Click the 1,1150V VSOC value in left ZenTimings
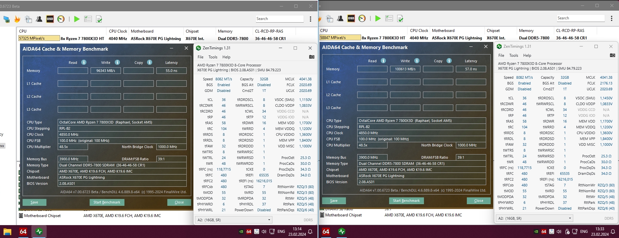Image resolution: width=619 pixels, height=238 pixels. click(x=305, y=100)
